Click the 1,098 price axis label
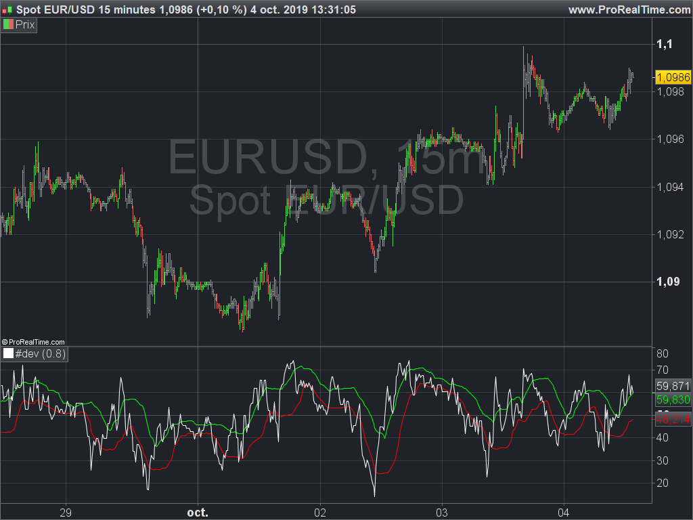This screenshot has height=520, width=693. point(671,91)
